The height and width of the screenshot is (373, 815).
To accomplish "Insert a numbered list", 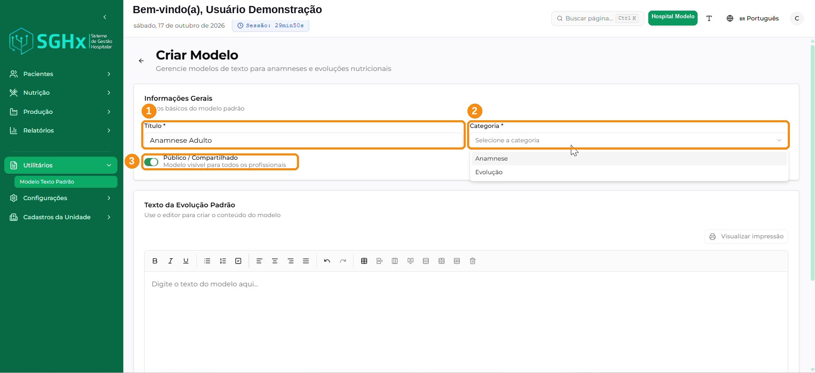I will (223, 261).
